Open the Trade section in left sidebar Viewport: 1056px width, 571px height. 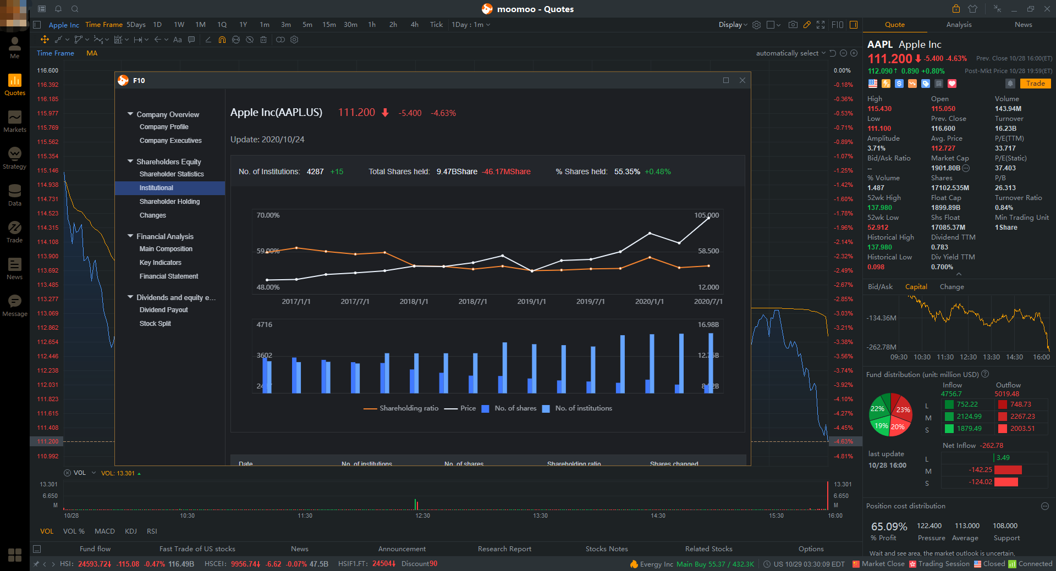point(15,232)
